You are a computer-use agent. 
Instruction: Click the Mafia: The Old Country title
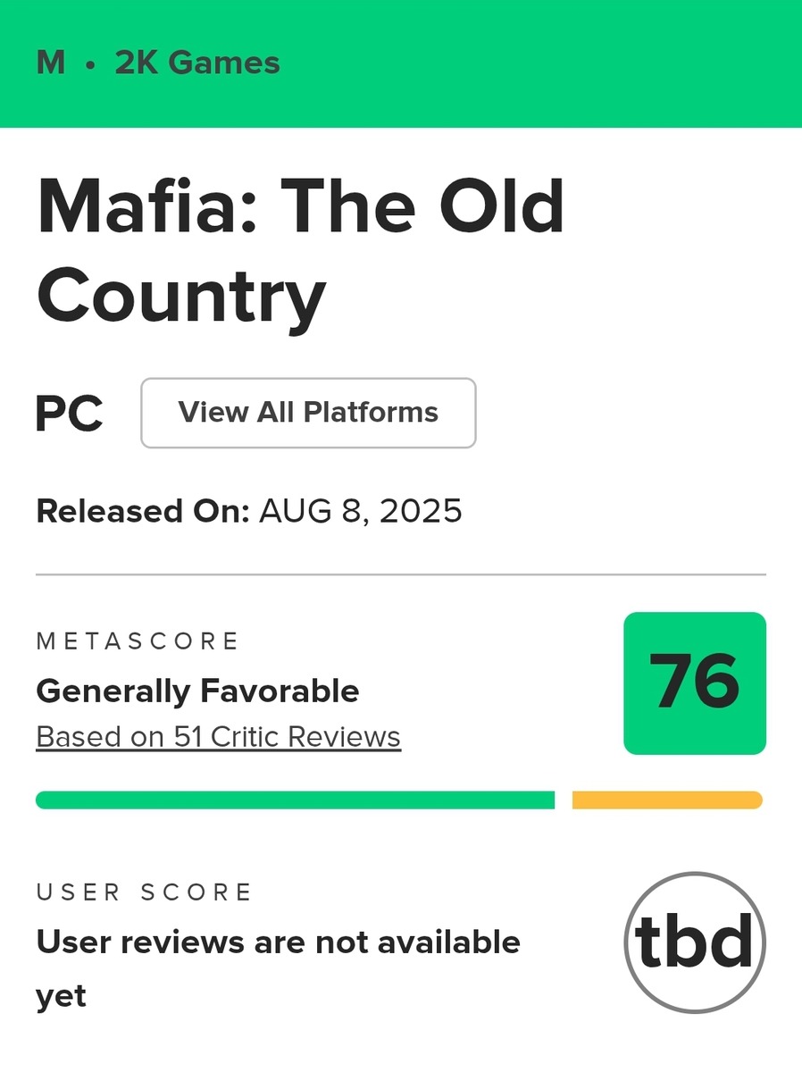tap(300, 251)
